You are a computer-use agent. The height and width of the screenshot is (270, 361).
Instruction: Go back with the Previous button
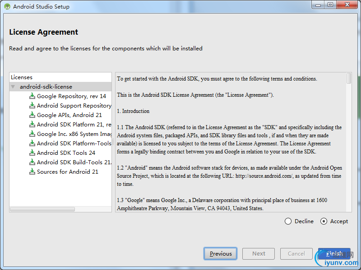(x=221, y=254)
